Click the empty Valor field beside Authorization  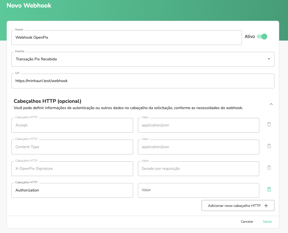198,190
